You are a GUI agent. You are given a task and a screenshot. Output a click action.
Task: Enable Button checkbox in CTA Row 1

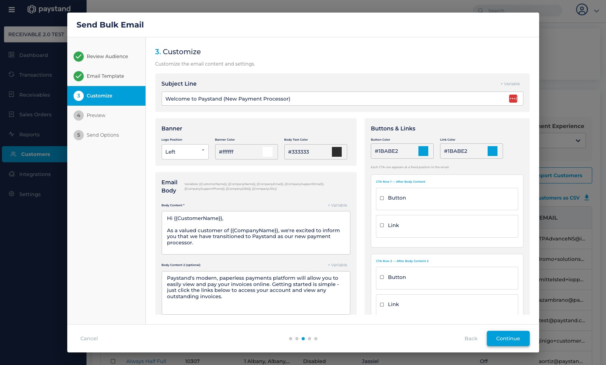coord(382,198)
